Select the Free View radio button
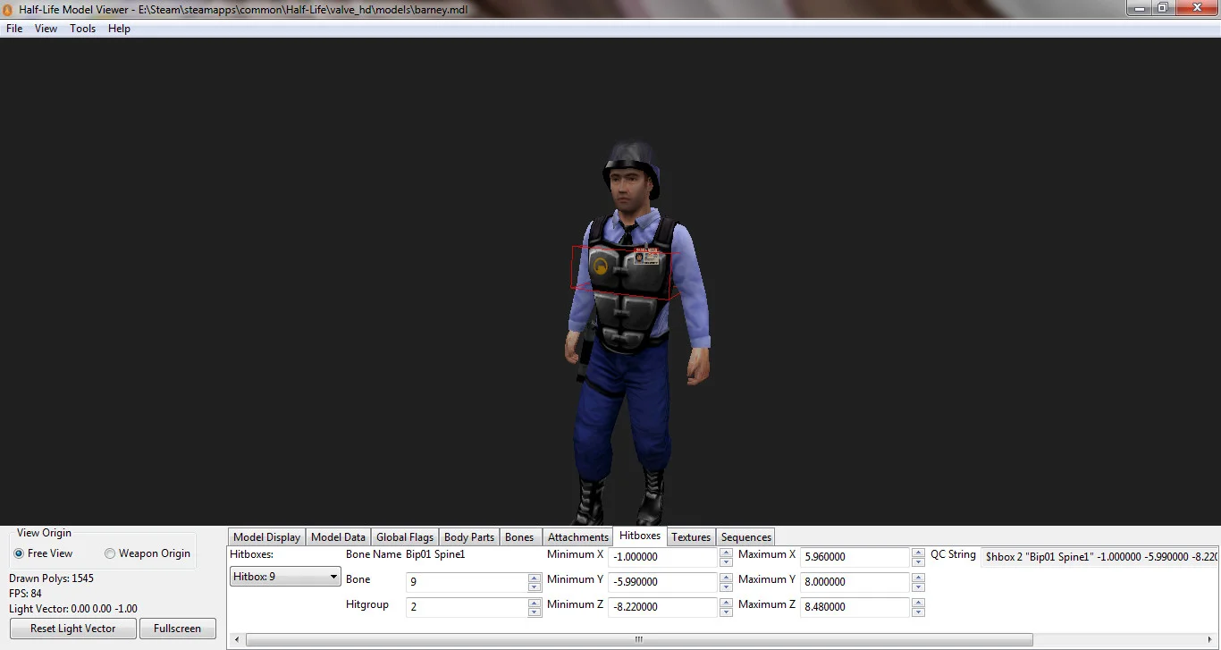 [x=44, y=553]
